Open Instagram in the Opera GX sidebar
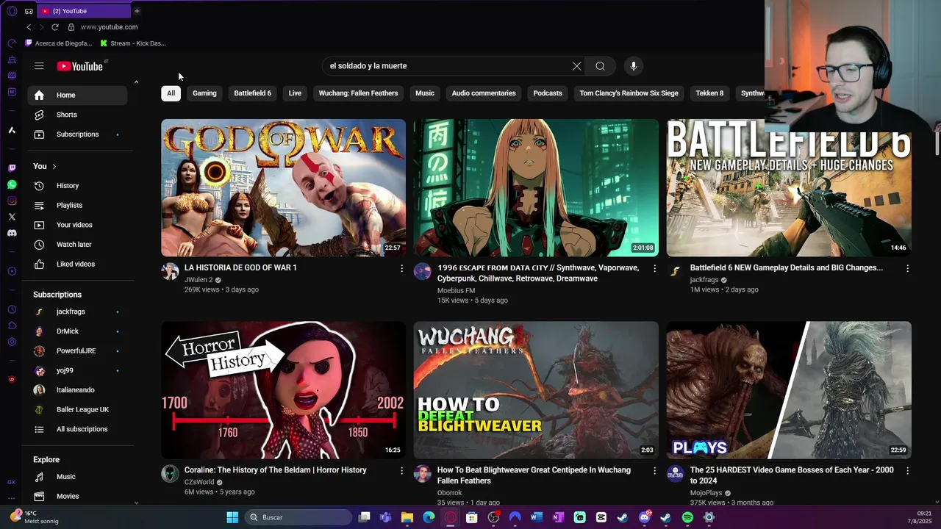941x529 pixels. pos(12,201)
